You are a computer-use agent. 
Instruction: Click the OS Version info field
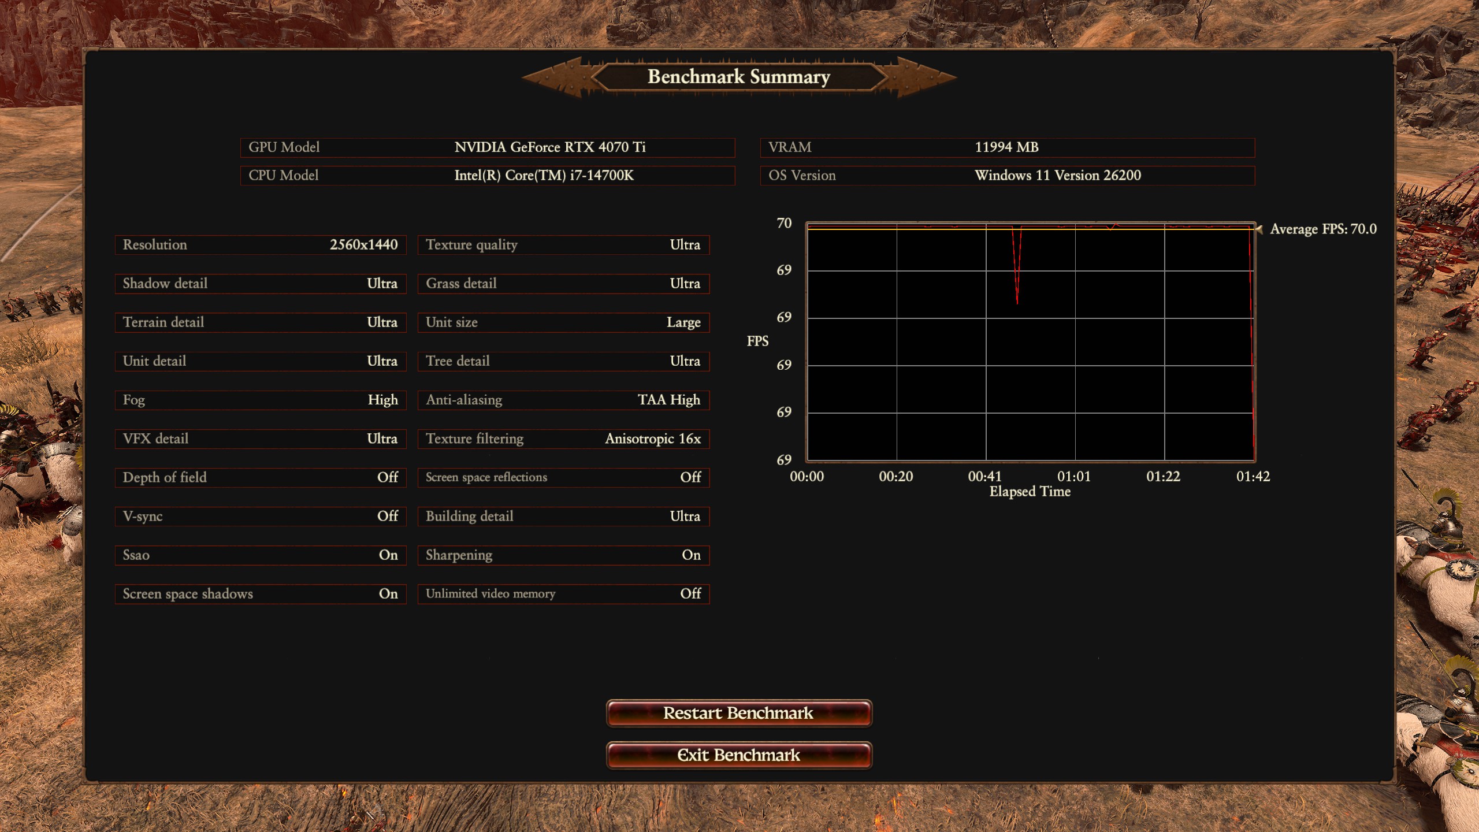[1007, 176]
